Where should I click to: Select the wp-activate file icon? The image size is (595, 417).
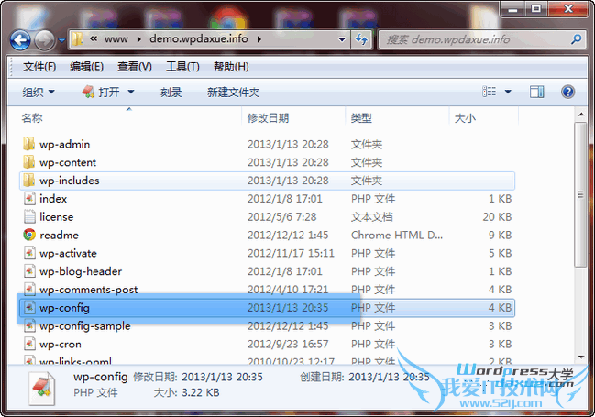click(x=29, y=253)
